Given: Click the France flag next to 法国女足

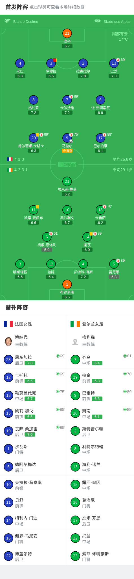Looking at the screenshot, I should [8, 324].
